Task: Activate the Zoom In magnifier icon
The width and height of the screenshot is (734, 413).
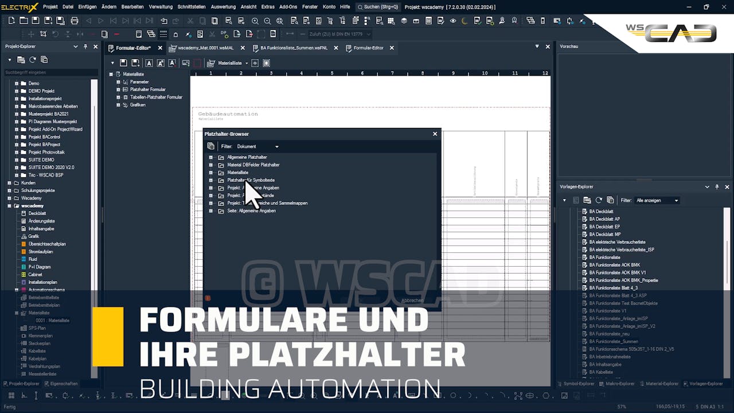Action: [255, 21]
